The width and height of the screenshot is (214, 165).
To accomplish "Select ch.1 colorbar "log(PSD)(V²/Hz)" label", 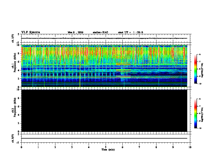I will [202, 70].
